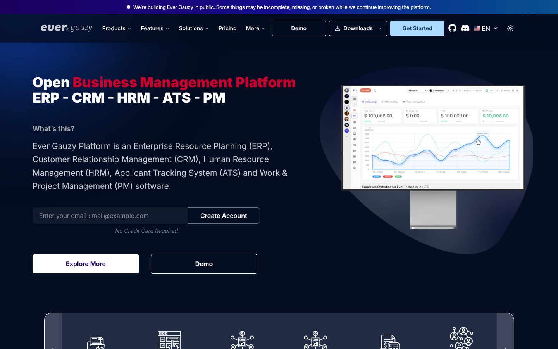
Task: Click the dashboard screenshot on the monitor
Action: click(x=433, y=138)
